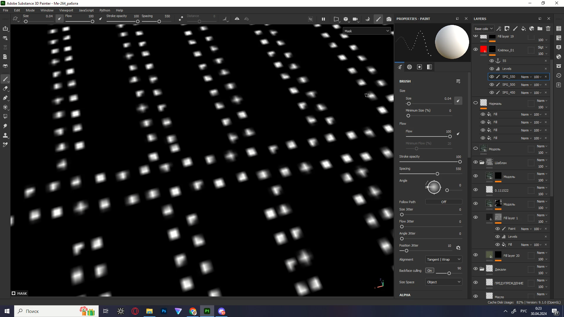Hide the SPG_500 paint effect
The width and height of the screenshot is (564, 317).
pyautogui.click(x=492, y=85)
